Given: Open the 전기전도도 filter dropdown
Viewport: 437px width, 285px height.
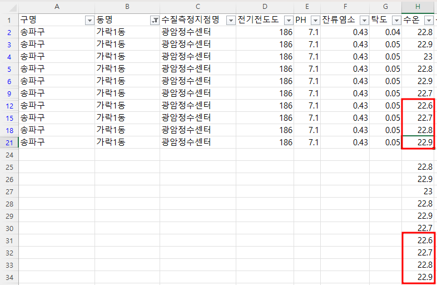Looking at the screenshot, I should click(289, 21).
